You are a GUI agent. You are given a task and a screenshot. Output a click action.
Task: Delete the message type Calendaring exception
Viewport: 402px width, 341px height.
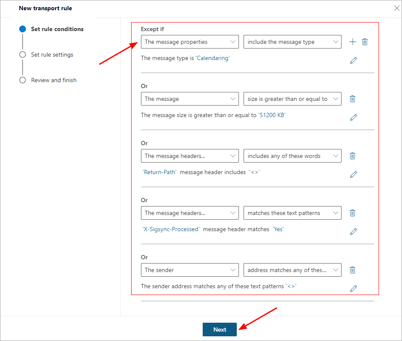point(365,42)
